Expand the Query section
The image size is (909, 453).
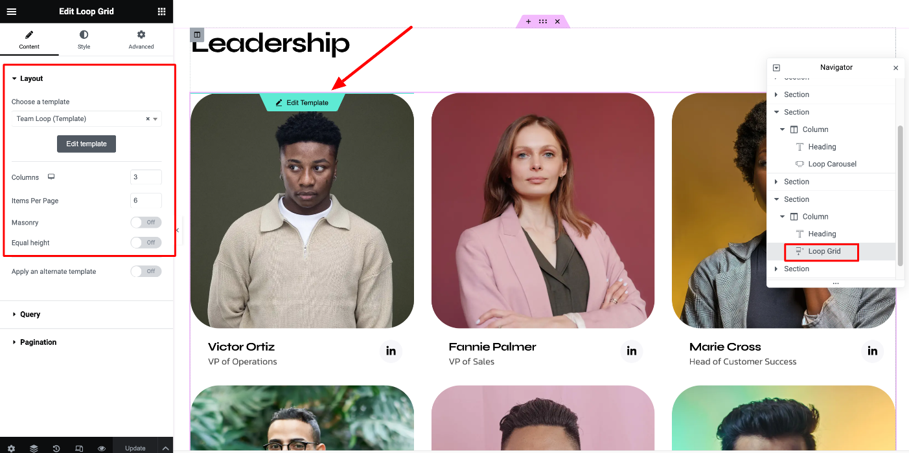click(87, 315)
